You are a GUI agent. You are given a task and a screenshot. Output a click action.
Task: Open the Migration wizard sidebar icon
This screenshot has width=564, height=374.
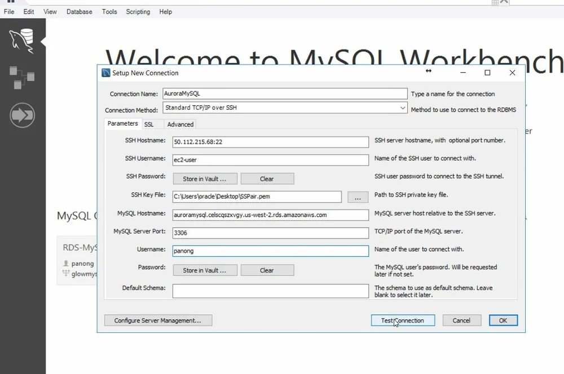(x=23, y=115)
